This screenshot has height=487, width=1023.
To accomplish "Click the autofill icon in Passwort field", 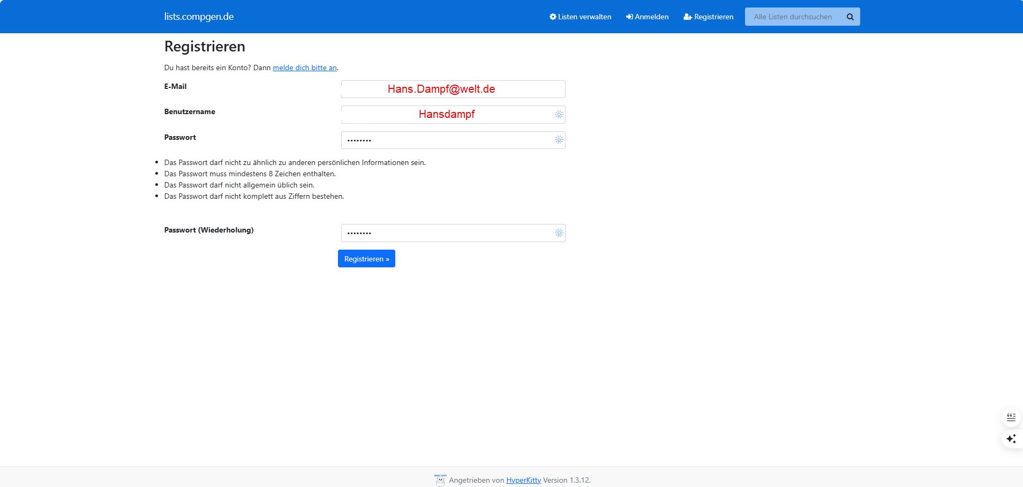I will click(559, 140).
